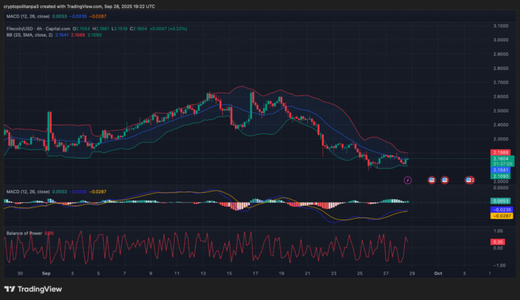Click the second US flag economic event icon

pos(445,179)
